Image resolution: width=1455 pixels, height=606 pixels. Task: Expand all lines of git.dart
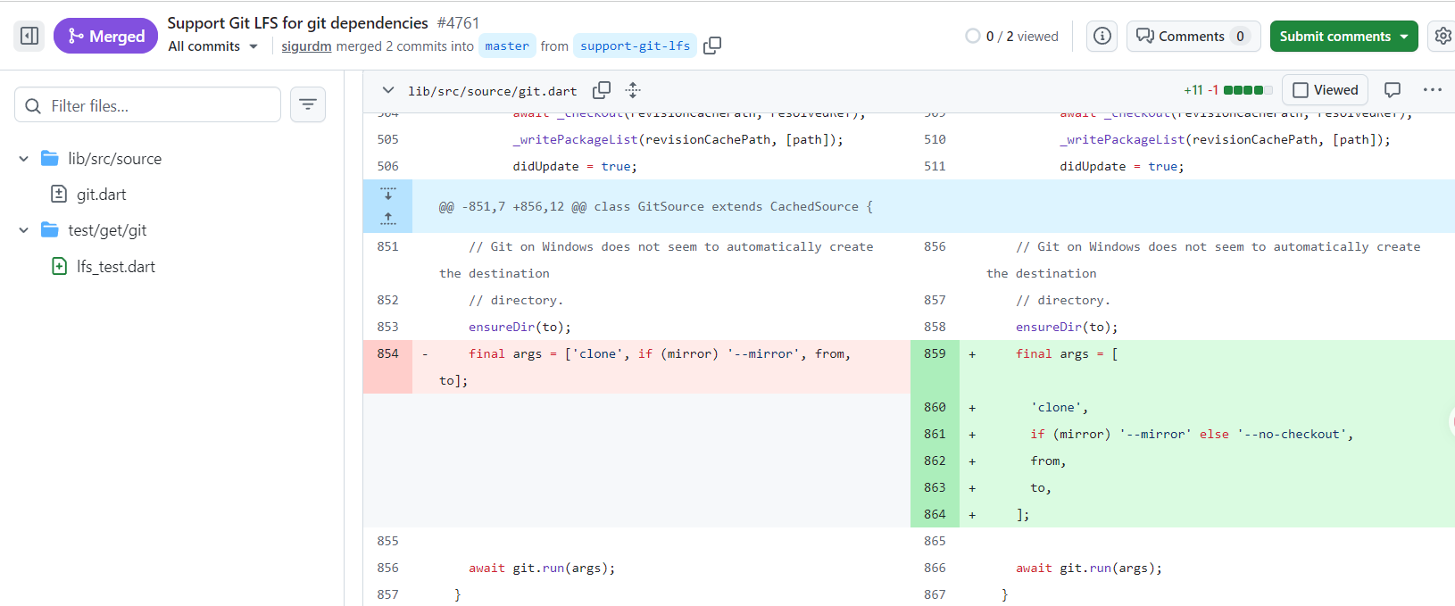[x=633, y=90]
